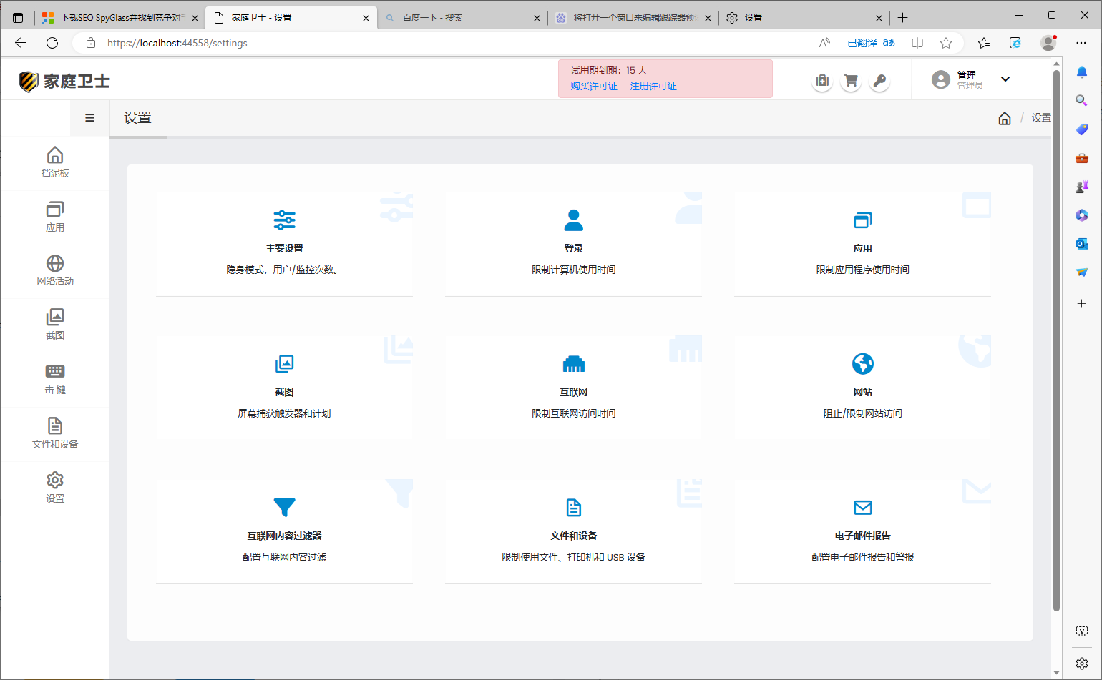Image resolution: width=1102 pixels, height=680 pixels.
Task: Click the browser profile avatar
Action: pyautogui.click(x=1048, y=43)
